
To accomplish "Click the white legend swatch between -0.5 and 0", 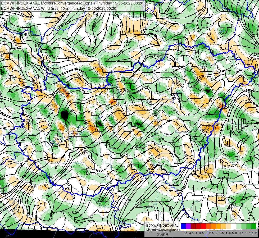I will [234, 226].
